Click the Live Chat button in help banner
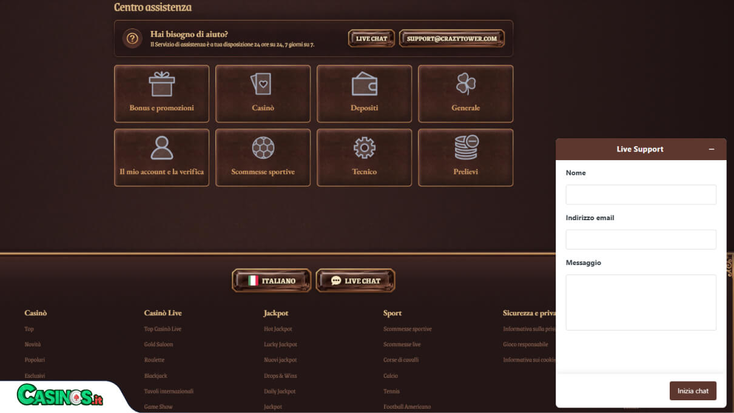The width and height of the screenshot is (734, 413). pos(371,39)
